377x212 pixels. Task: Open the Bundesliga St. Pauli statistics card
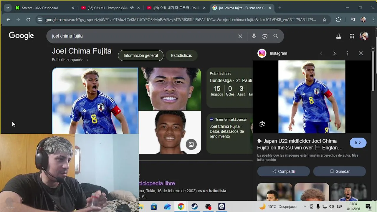(230, 88)
